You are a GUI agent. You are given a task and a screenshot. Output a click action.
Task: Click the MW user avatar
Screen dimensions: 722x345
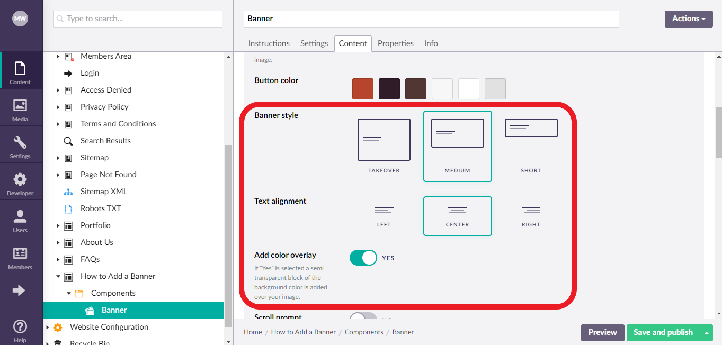click(20, 19)
